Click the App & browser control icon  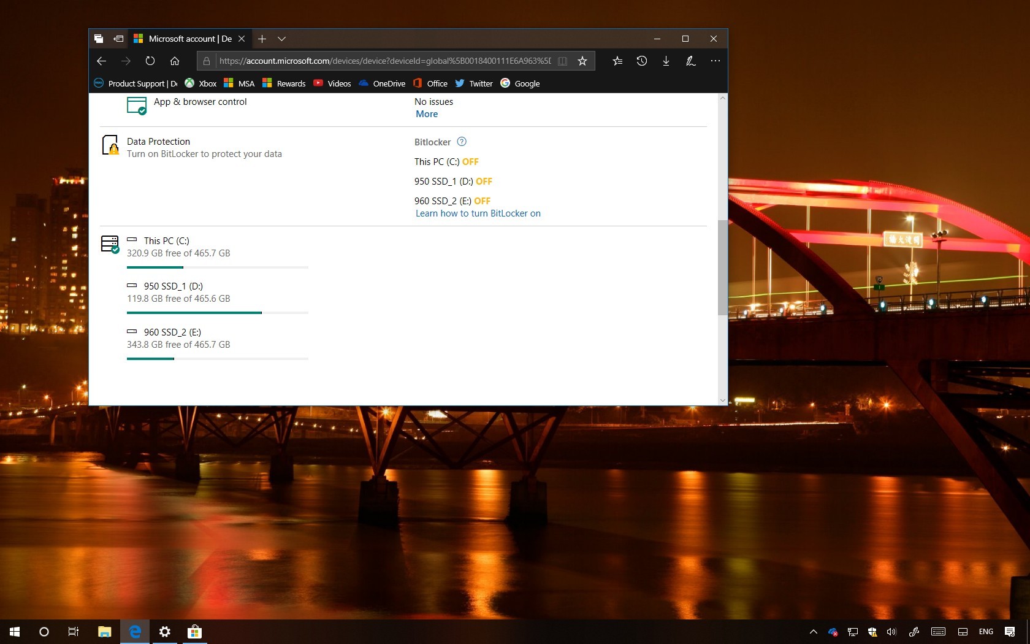tap(137, 105)
